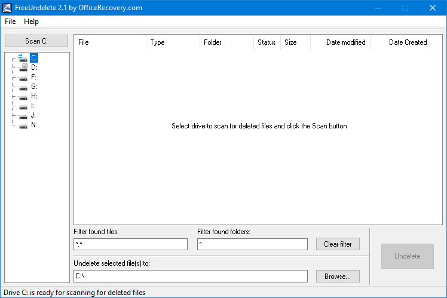Screen dimensions: 447x298
Task: Sort by the File column header
Action: click(110, 42)
